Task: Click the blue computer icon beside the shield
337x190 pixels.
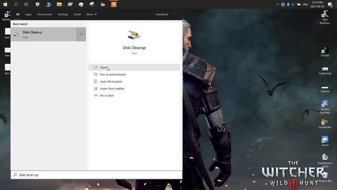Action: (x=48, y=4)
